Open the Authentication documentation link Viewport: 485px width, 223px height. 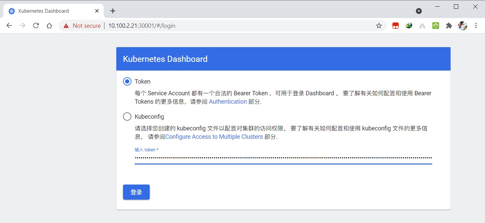228,102
